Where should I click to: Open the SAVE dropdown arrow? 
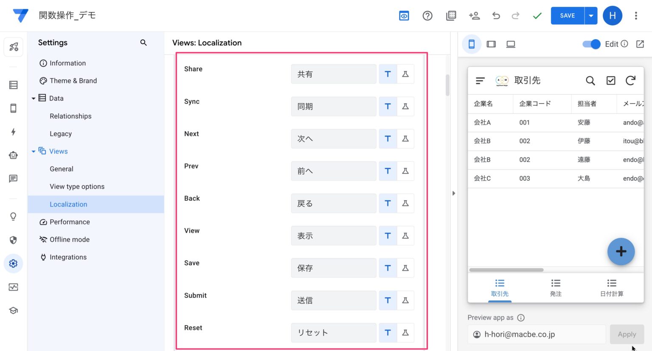point(591,15)
